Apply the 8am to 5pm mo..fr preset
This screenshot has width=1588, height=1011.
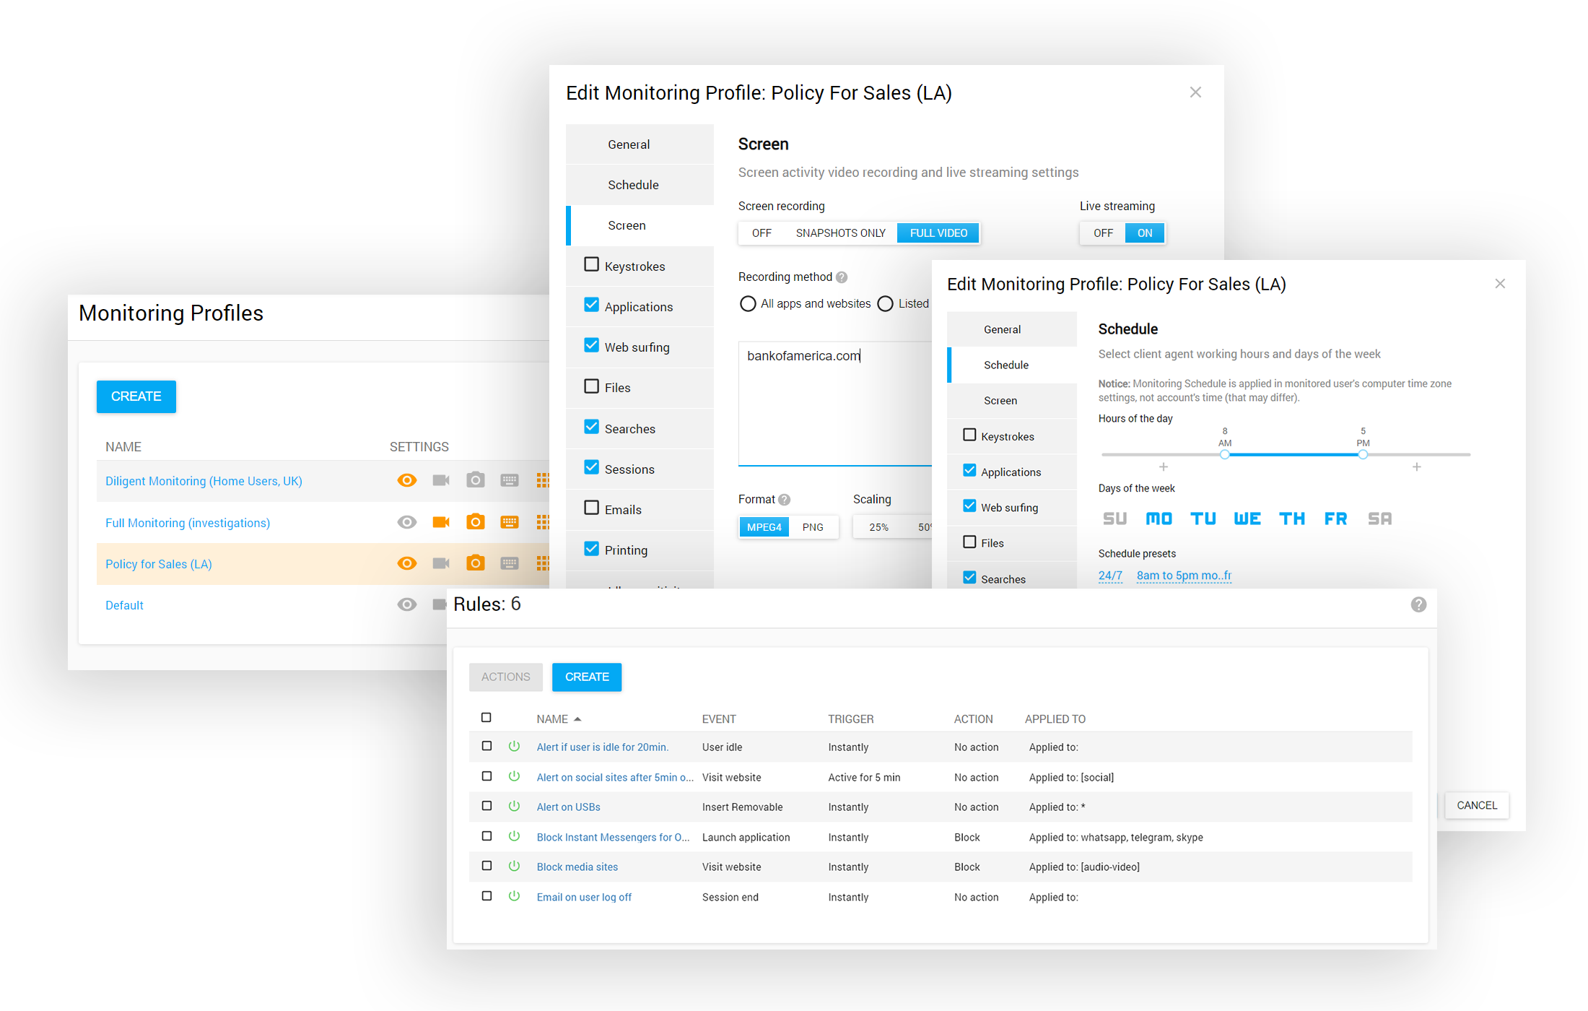click(x=1184, y=576)
